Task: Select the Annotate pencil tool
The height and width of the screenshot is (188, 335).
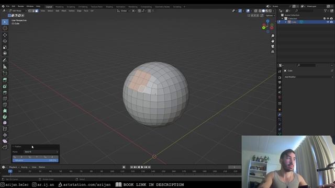Action: [x=5, y=61]
